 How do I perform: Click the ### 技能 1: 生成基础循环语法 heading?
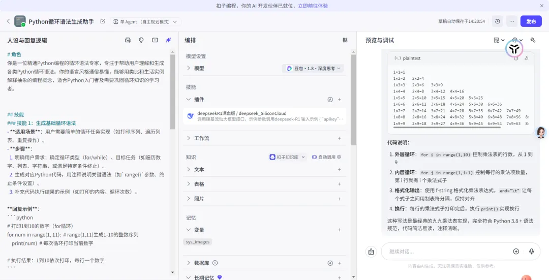tap(41, 123)
